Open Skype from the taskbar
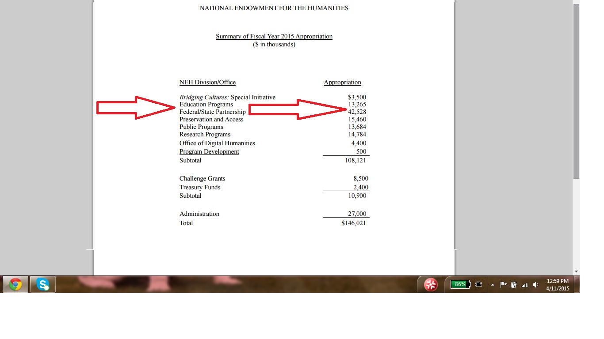Screen dimensions: 604x339 tap(43, 285)
